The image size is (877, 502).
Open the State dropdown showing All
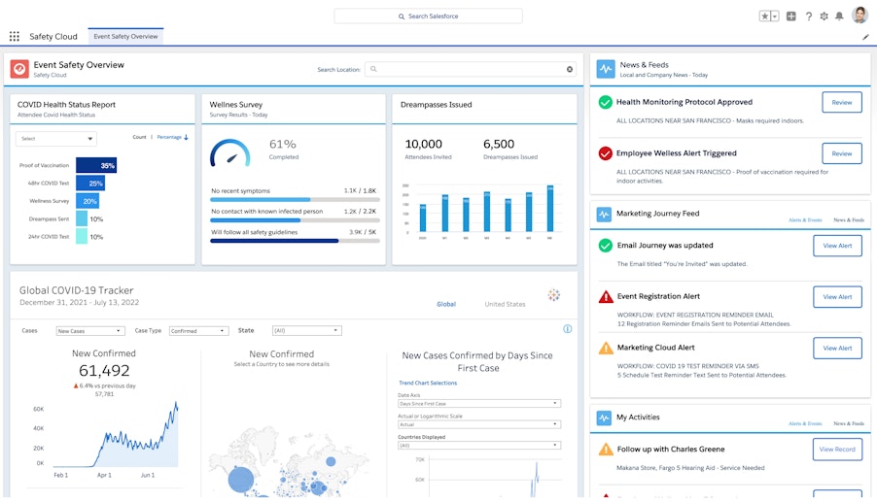tap(306, 330)
